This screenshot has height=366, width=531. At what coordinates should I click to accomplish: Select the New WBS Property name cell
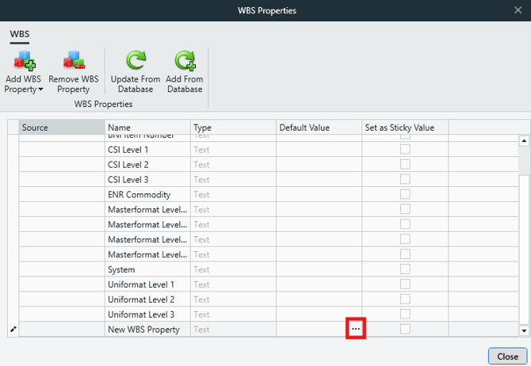(147, 330)
